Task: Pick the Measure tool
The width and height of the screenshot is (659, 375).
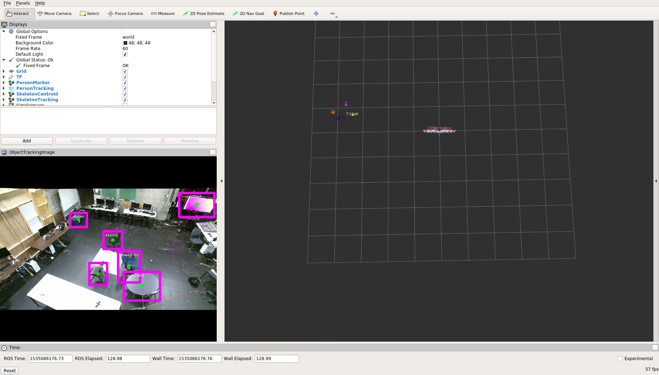Action: click(x=163, y=13)
